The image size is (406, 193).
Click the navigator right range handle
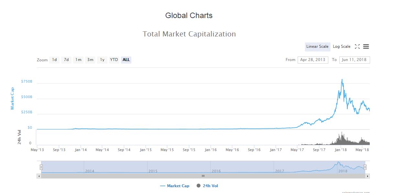365,167
